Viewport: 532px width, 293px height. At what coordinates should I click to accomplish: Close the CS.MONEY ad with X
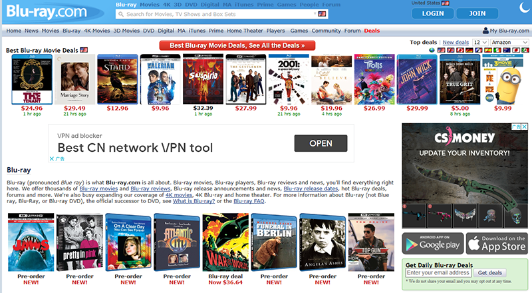525,127
